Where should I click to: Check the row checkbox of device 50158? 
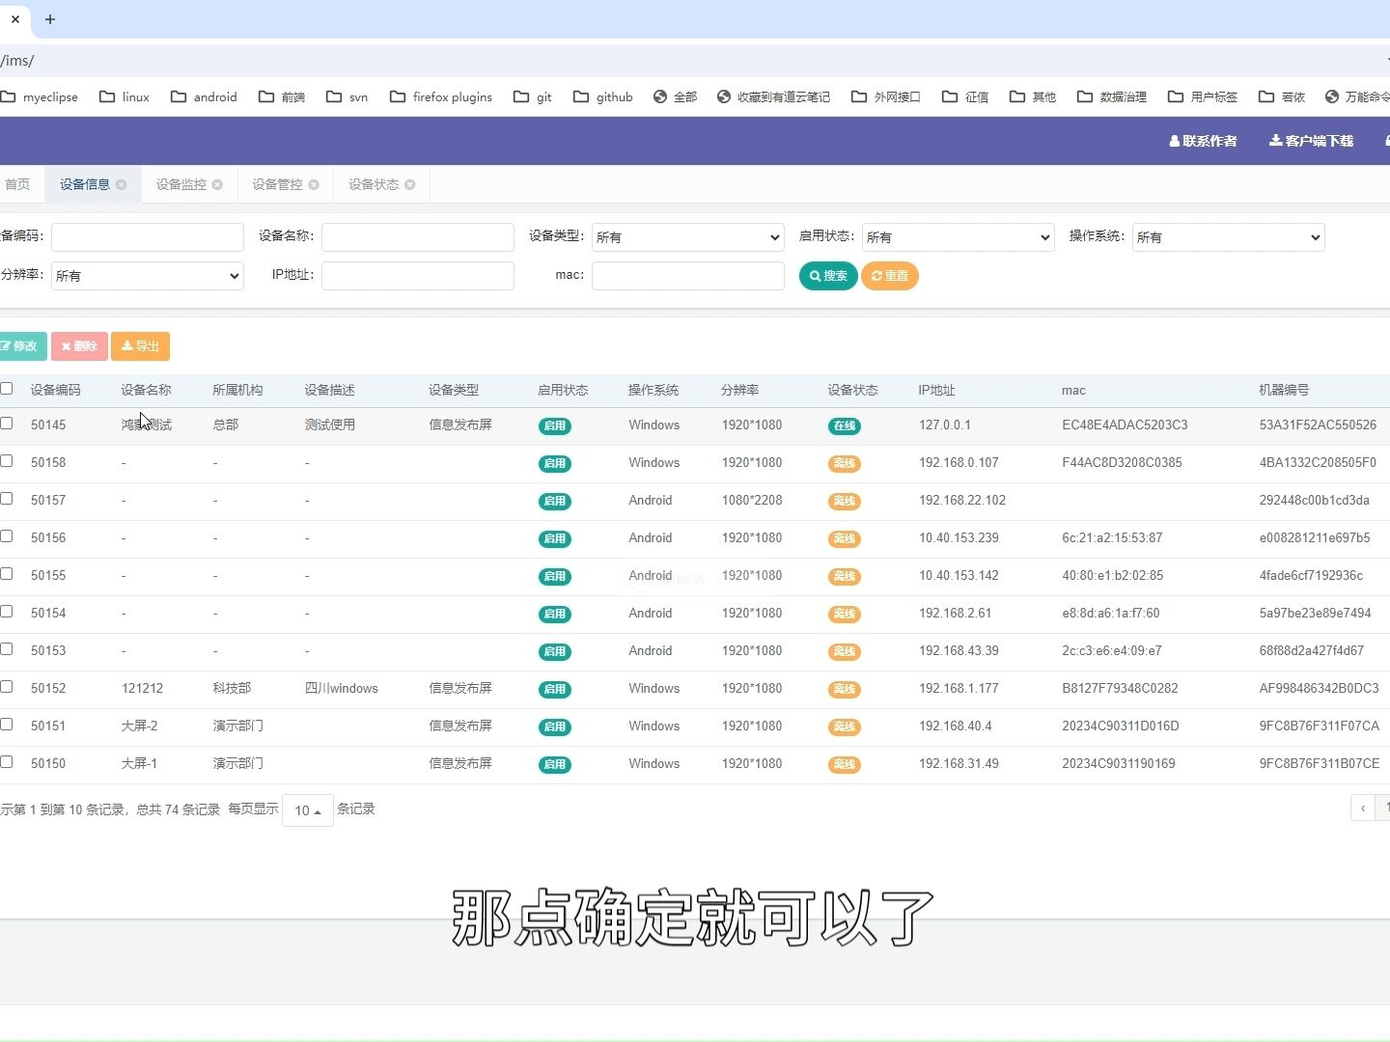[x=7, y=459]
